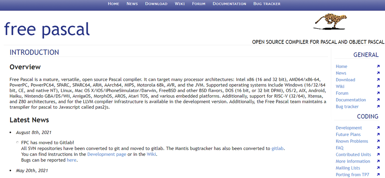Click the arrow icon beside More information
This screenshot has width=385, height=178.
[378, 161]
